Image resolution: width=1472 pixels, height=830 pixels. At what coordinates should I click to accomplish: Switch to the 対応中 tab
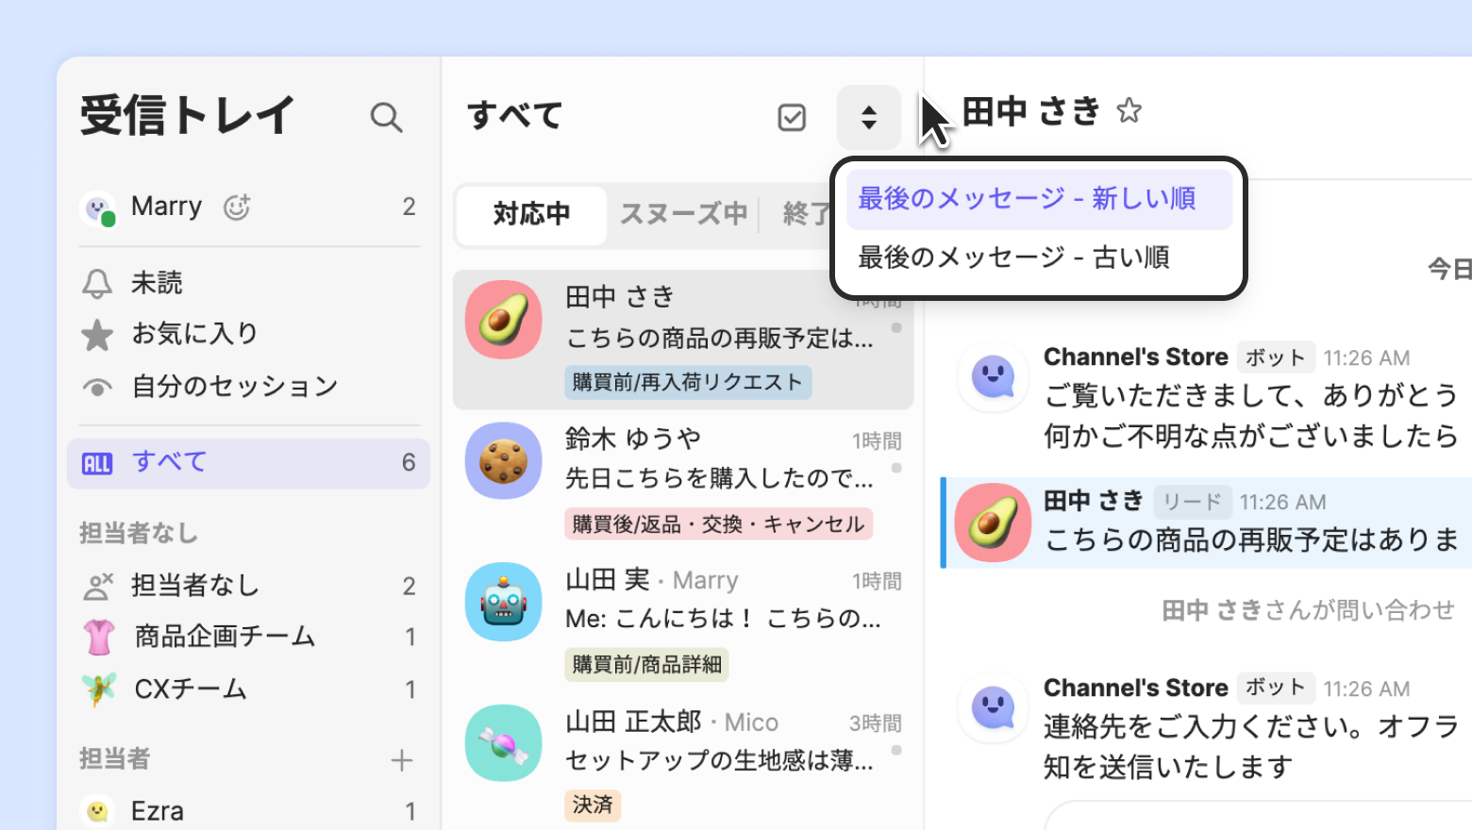point(531,214)
